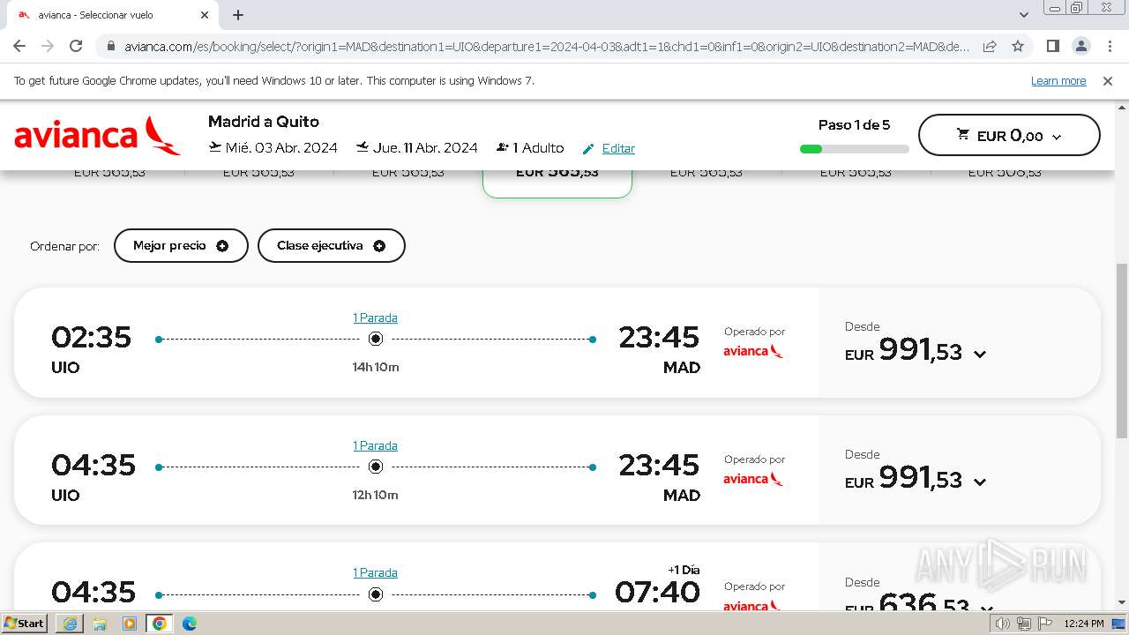Toggle the Mejor precio sort option

pyautogui.click(x=181, y=246)
